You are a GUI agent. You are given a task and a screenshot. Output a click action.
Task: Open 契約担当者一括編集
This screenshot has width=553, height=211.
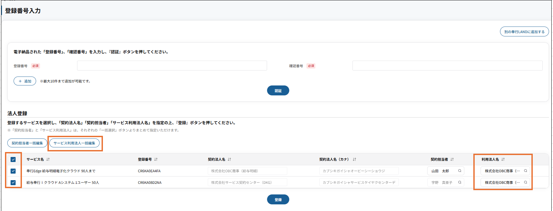[x=27, y=143]
